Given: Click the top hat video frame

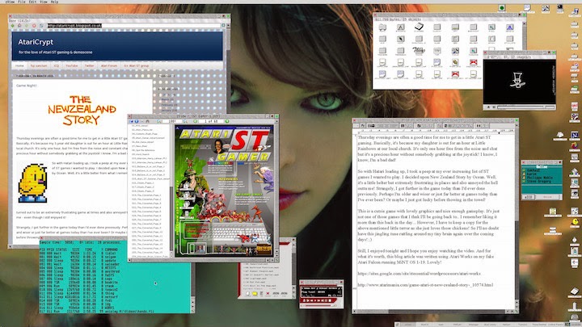Looking at the screenshot, I should click(x=519, y=82).
